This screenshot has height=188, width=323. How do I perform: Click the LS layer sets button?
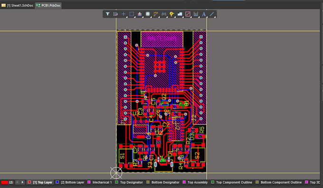click(11, 182)
